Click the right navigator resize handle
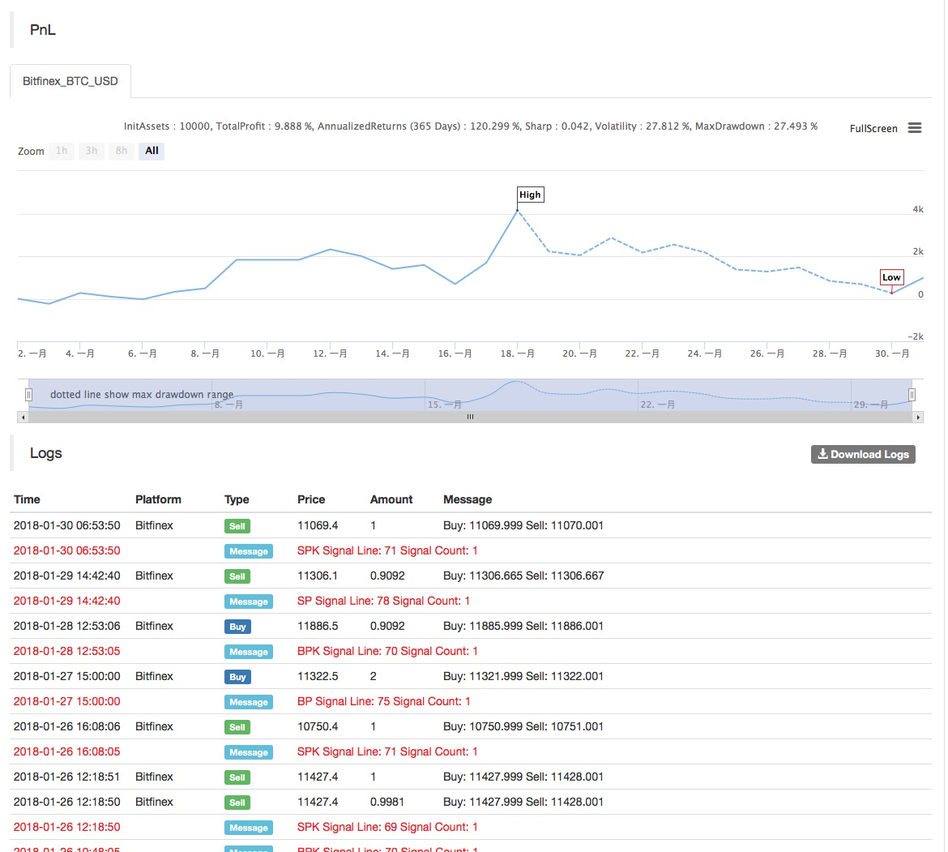The image size is (948, 852). (x=912, y=394)
